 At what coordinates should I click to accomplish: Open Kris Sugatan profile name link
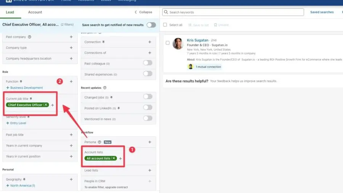coord(197,40)
